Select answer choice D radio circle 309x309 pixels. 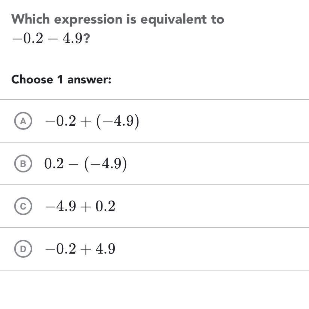(23, 249)
